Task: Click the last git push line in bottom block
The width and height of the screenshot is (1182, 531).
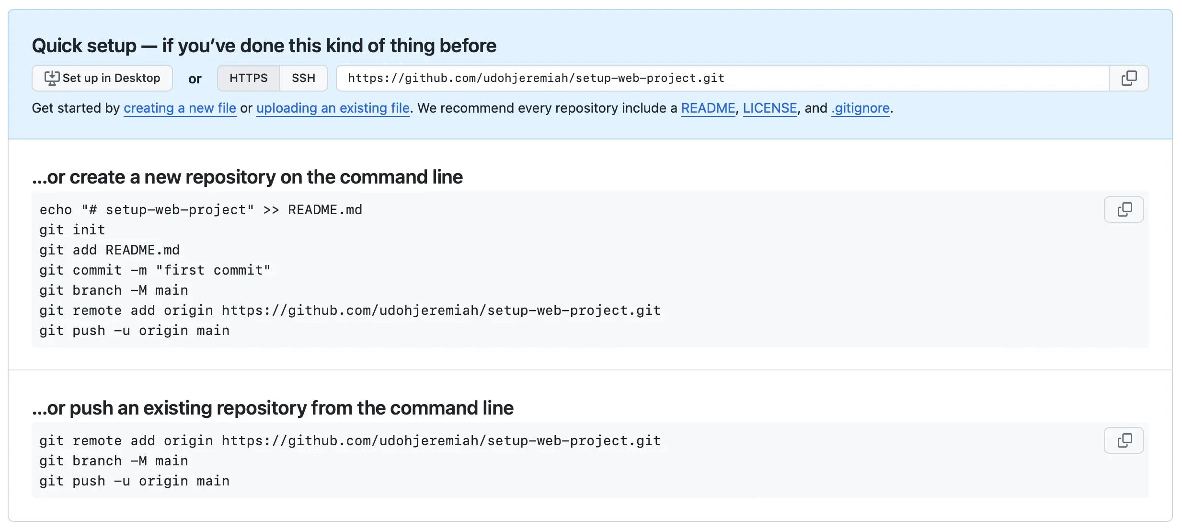Action: [x=135, y=481]
